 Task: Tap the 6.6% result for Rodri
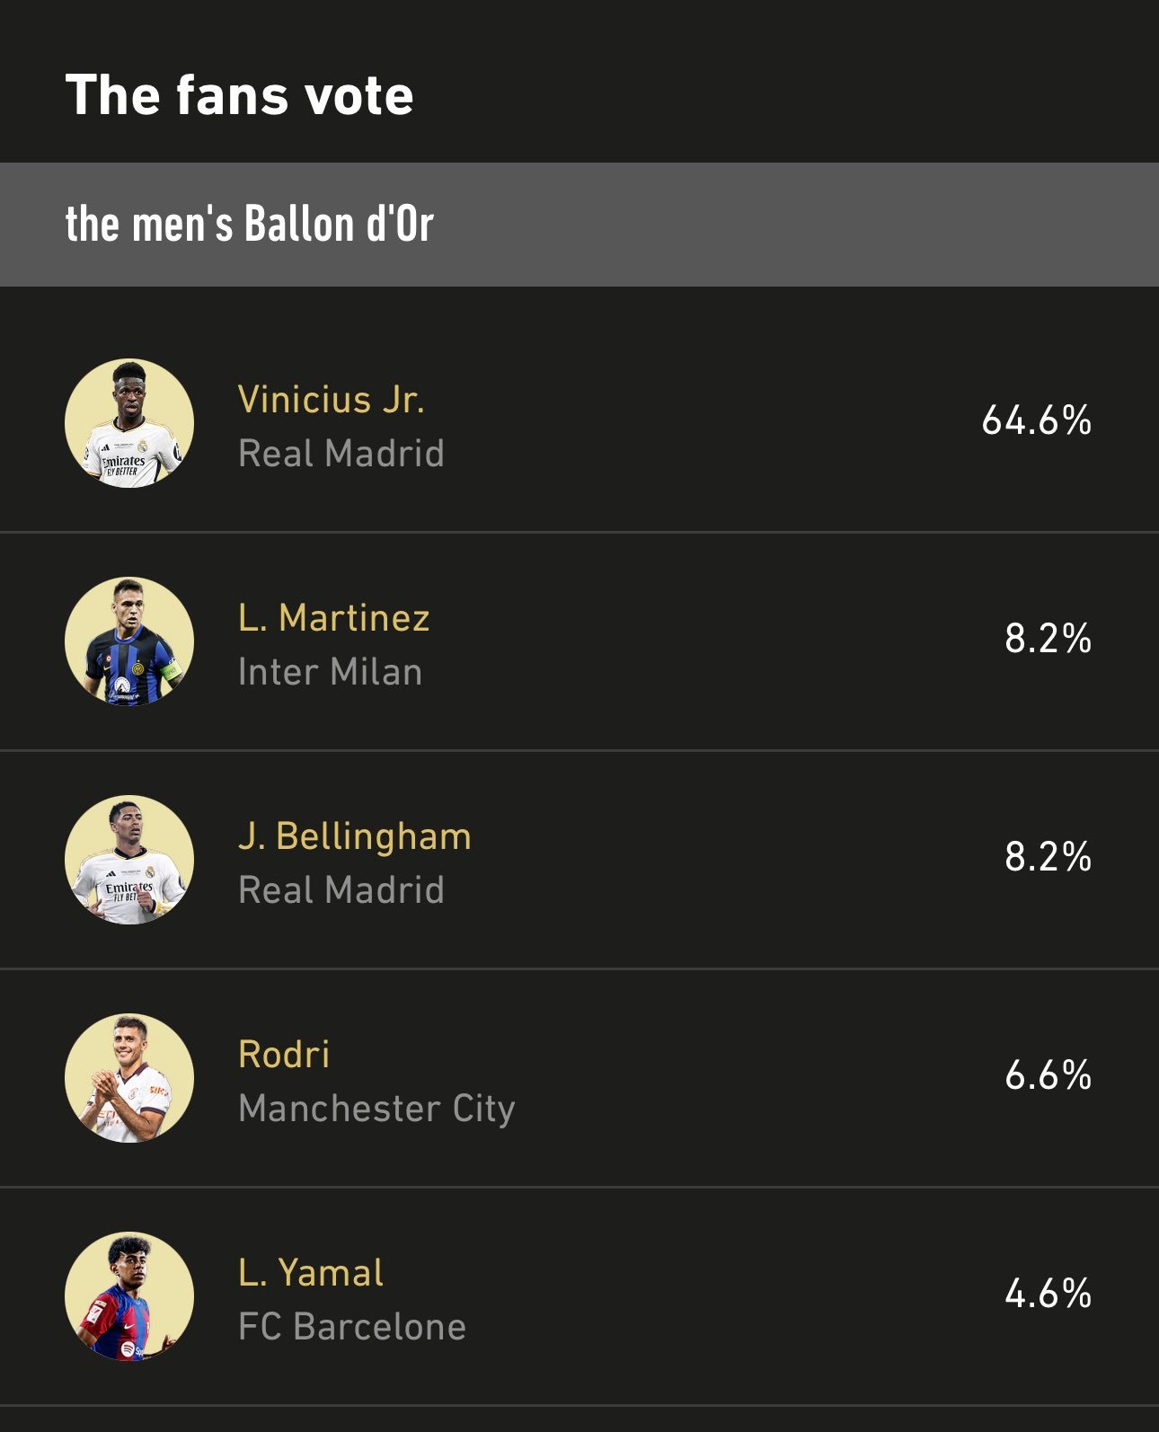tap(1048, 1075)
